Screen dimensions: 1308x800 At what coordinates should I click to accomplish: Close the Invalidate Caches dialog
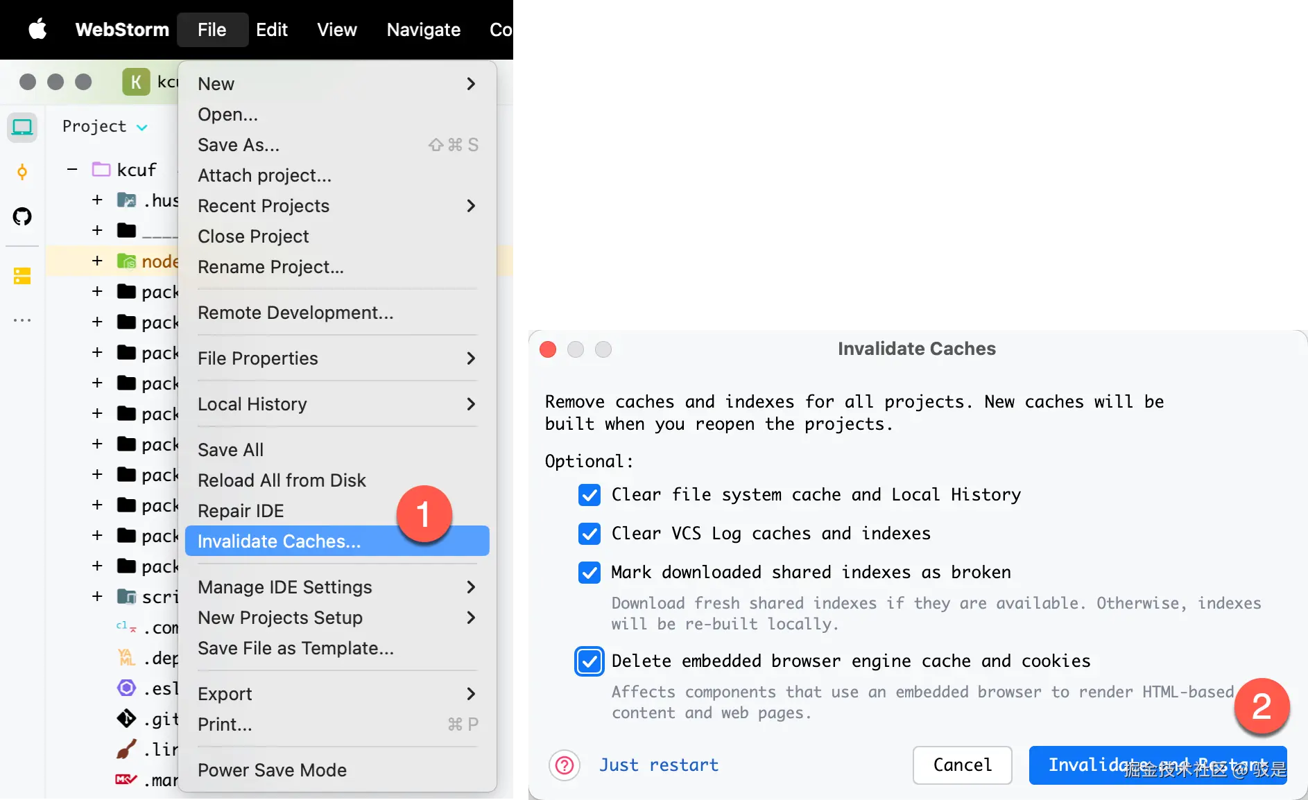(x=548, y=349)
